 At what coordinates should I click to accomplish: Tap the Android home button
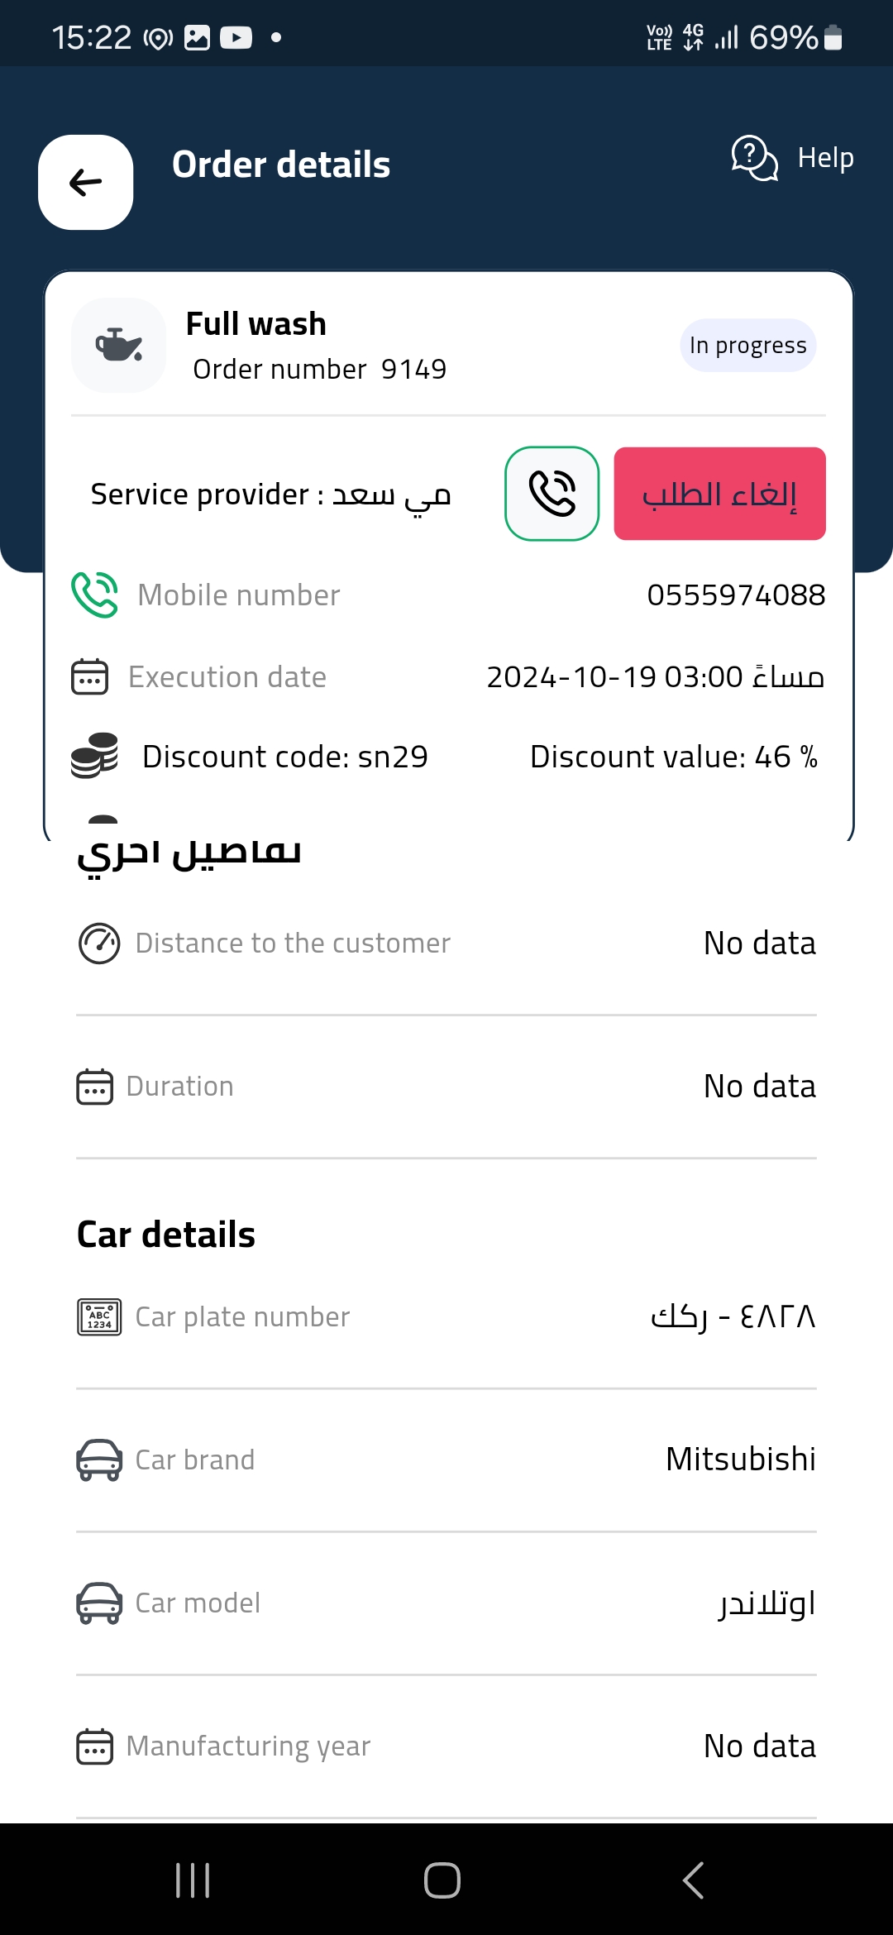click(x=442, y=1880)
